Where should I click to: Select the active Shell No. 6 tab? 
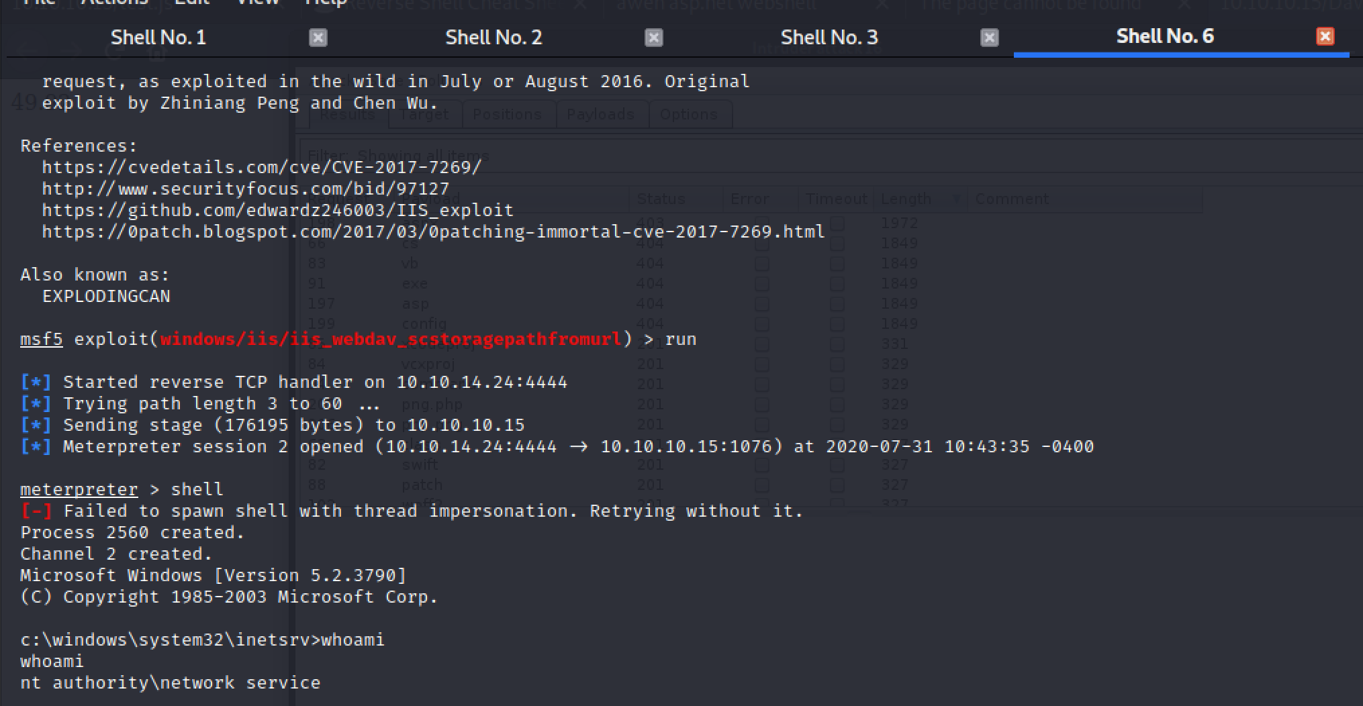1165,36
